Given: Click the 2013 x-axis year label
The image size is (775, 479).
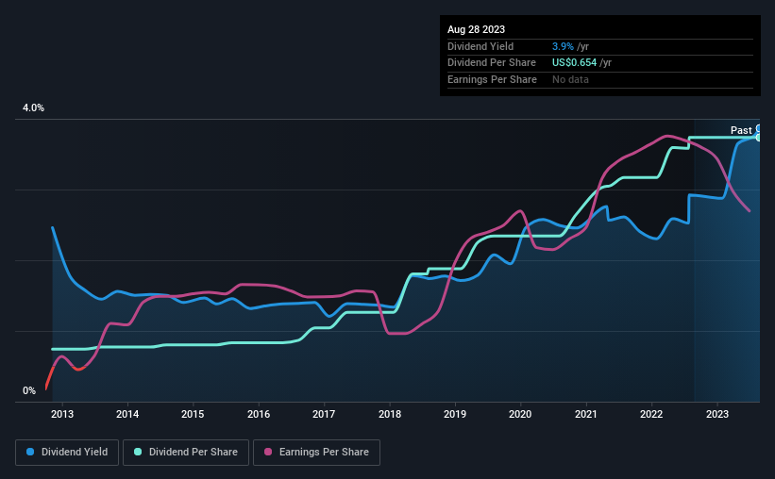Looking at the screenshot, I should (62, 414).
